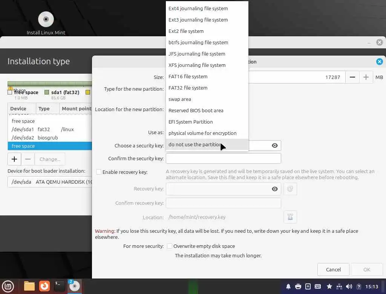The width and height of the screenshot is (386, 294).
Task: Select Reserved BIOS boot area
Action: tap(207, 111)
